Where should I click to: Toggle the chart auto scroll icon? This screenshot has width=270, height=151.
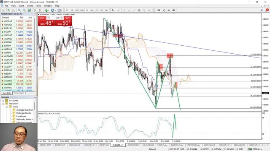pyautogui.click(x=35, y=10)
